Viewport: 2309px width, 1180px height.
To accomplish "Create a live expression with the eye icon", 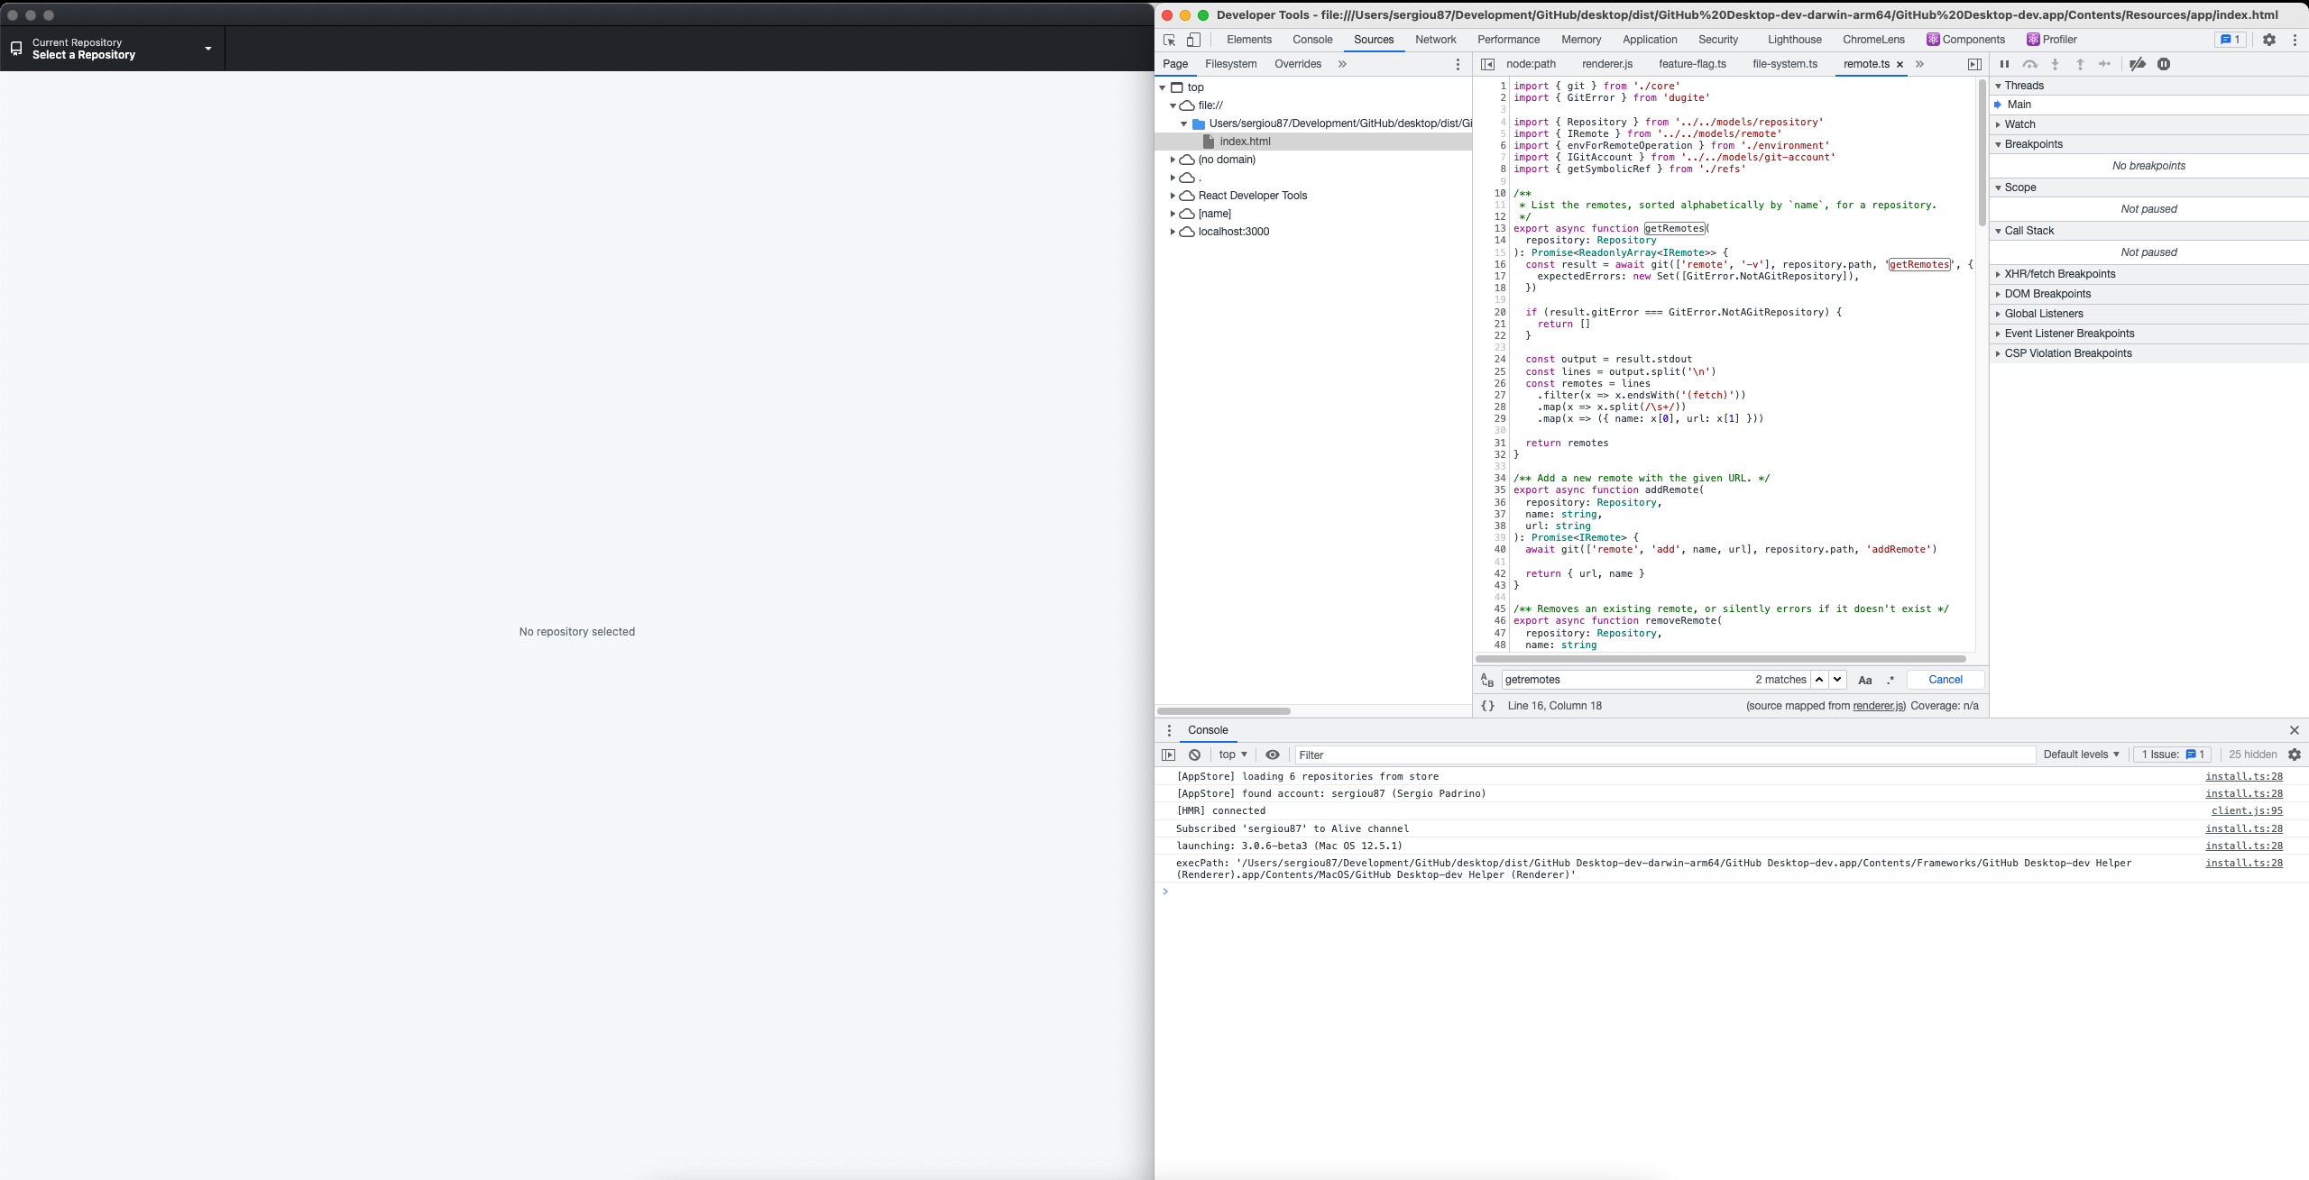I will pyautogui.click(x=1272, y=755).
